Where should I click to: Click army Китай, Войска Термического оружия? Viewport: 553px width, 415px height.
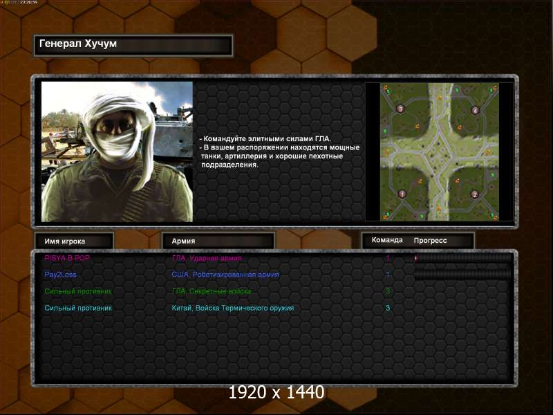232,308
